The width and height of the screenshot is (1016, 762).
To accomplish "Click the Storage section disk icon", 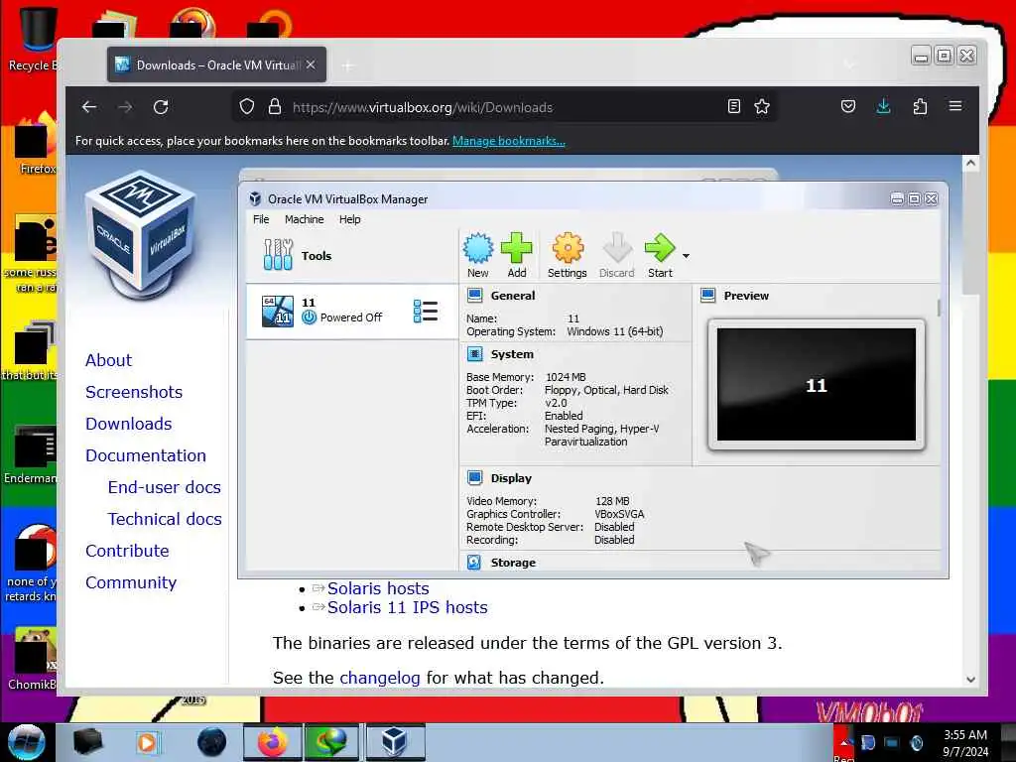I will click(x=474, y=563).
